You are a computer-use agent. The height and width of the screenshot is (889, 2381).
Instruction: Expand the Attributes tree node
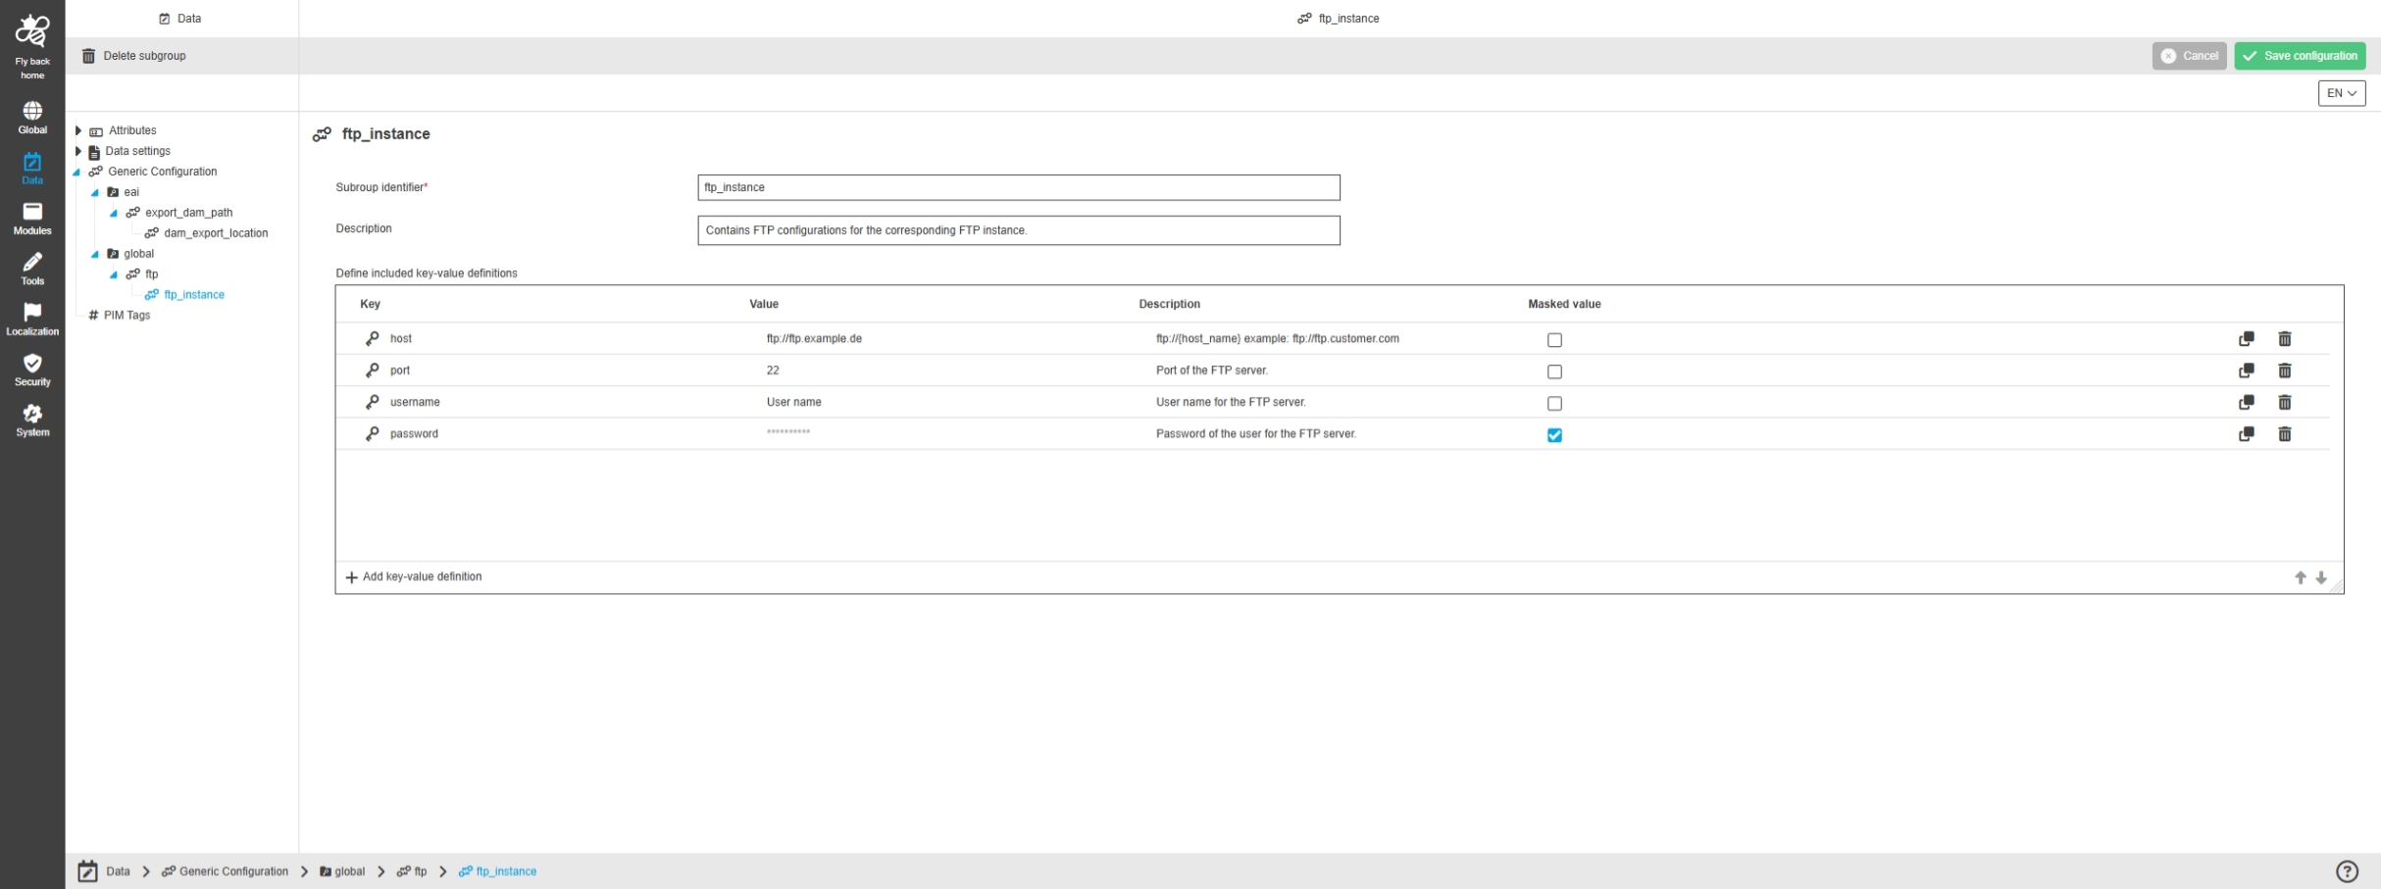[78, 130]
